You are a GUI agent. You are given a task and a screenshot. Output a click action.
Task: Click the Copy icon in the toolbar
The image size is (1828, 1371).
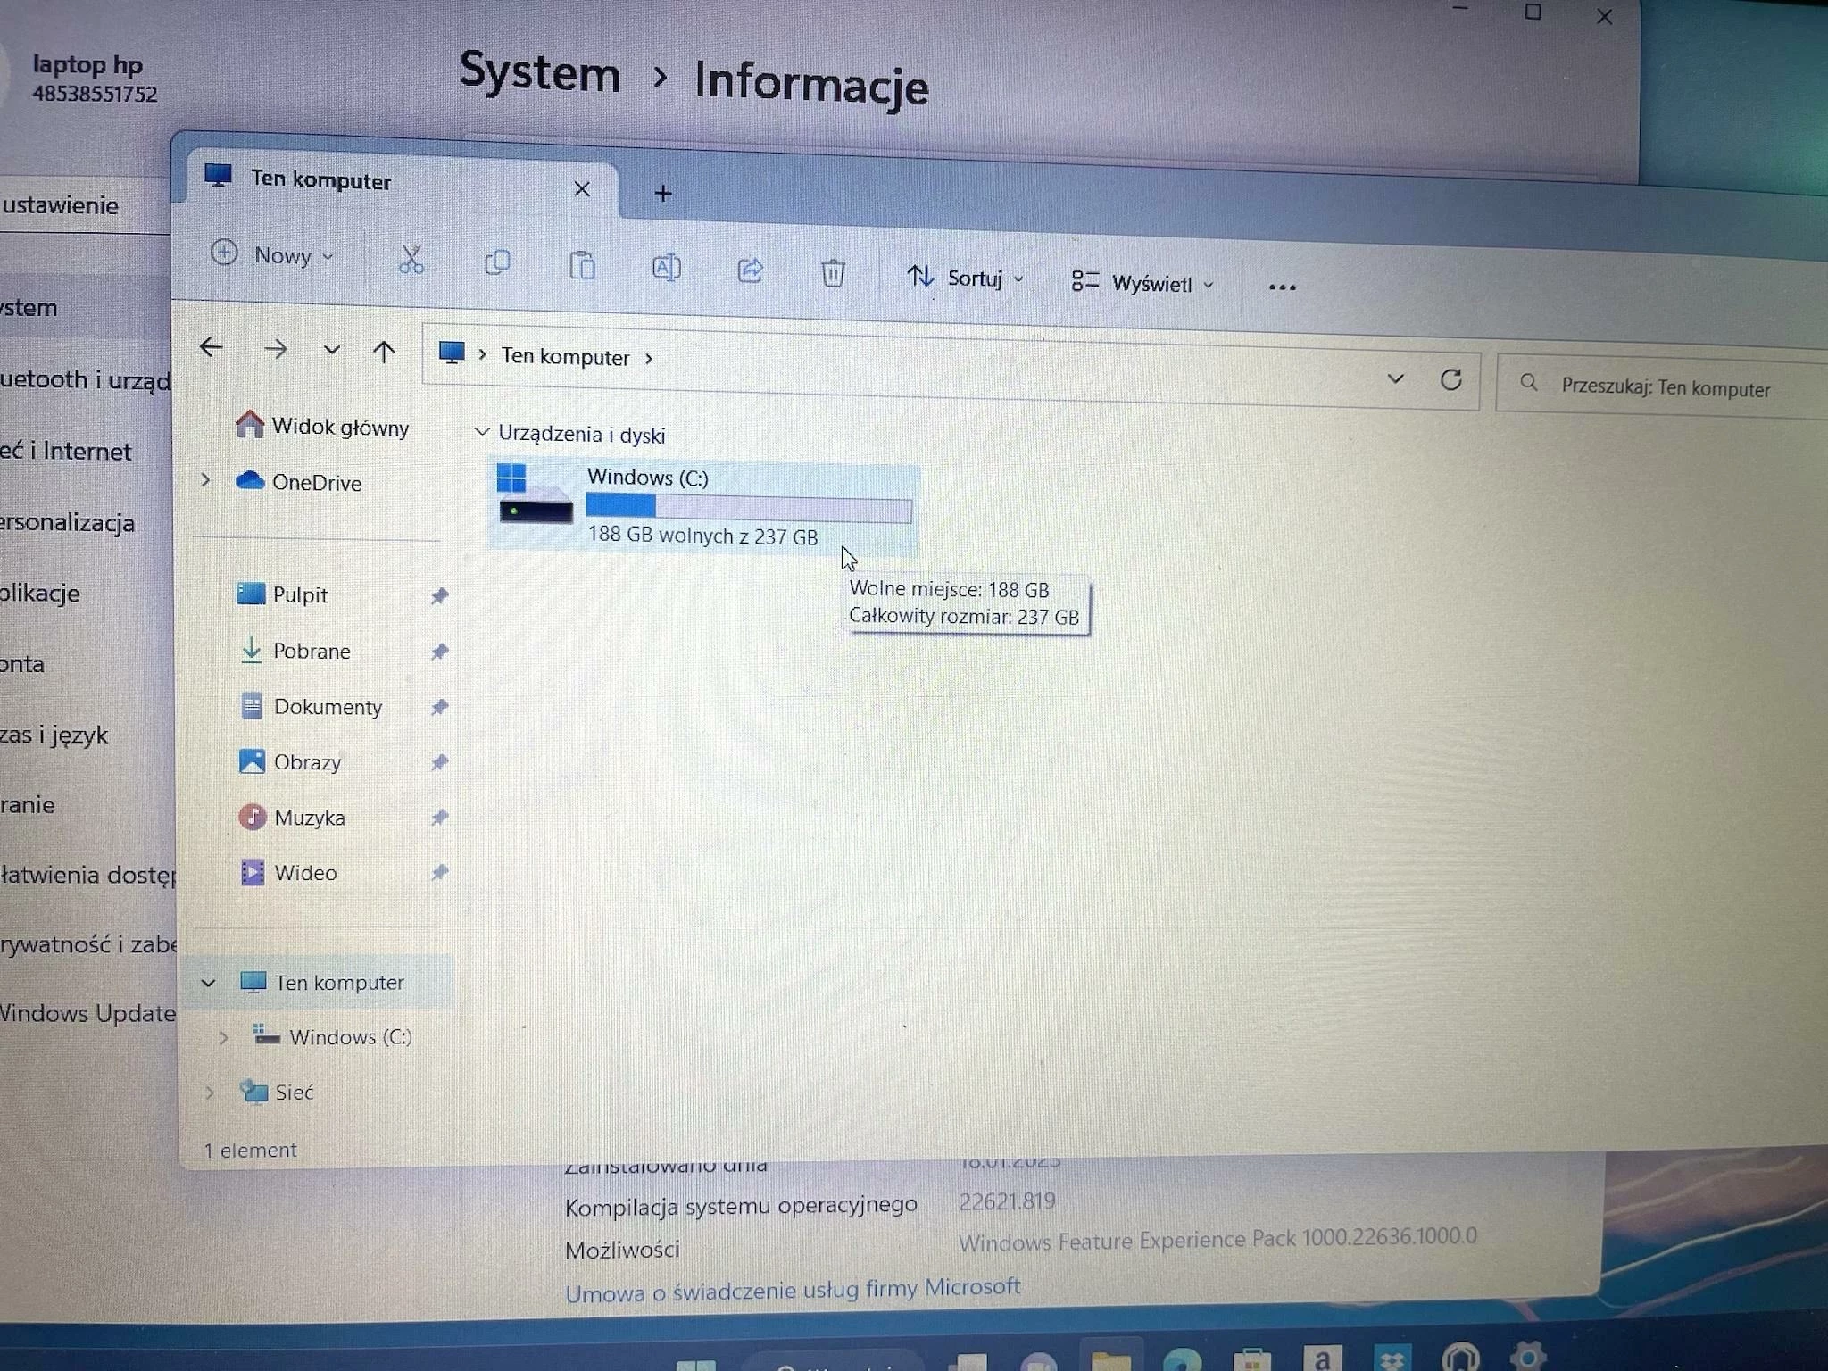tap(497, 264)
